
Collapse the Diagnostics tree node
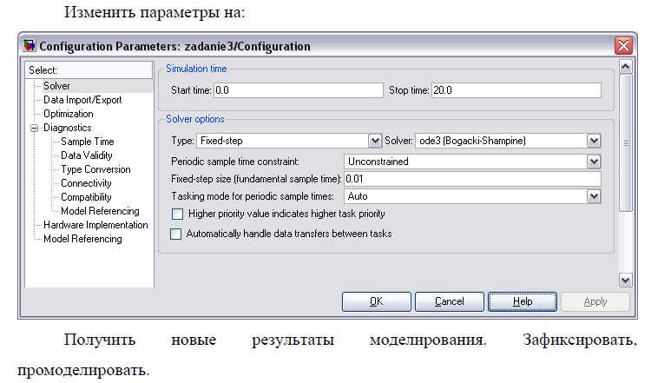[34, 128]
